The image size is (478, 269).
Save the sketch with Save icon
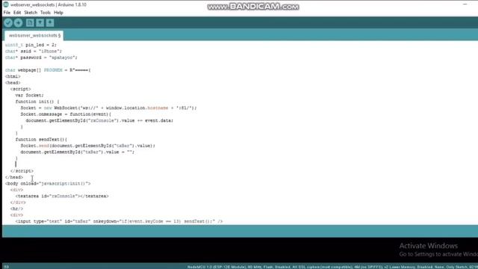point(50,22)
